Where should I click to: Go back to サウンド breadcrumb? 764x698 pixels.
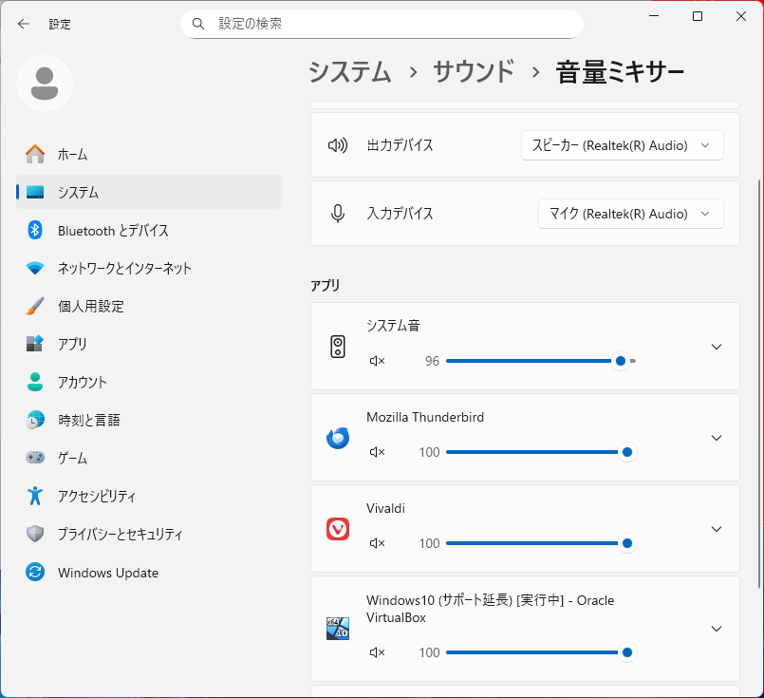coord(474,71)
